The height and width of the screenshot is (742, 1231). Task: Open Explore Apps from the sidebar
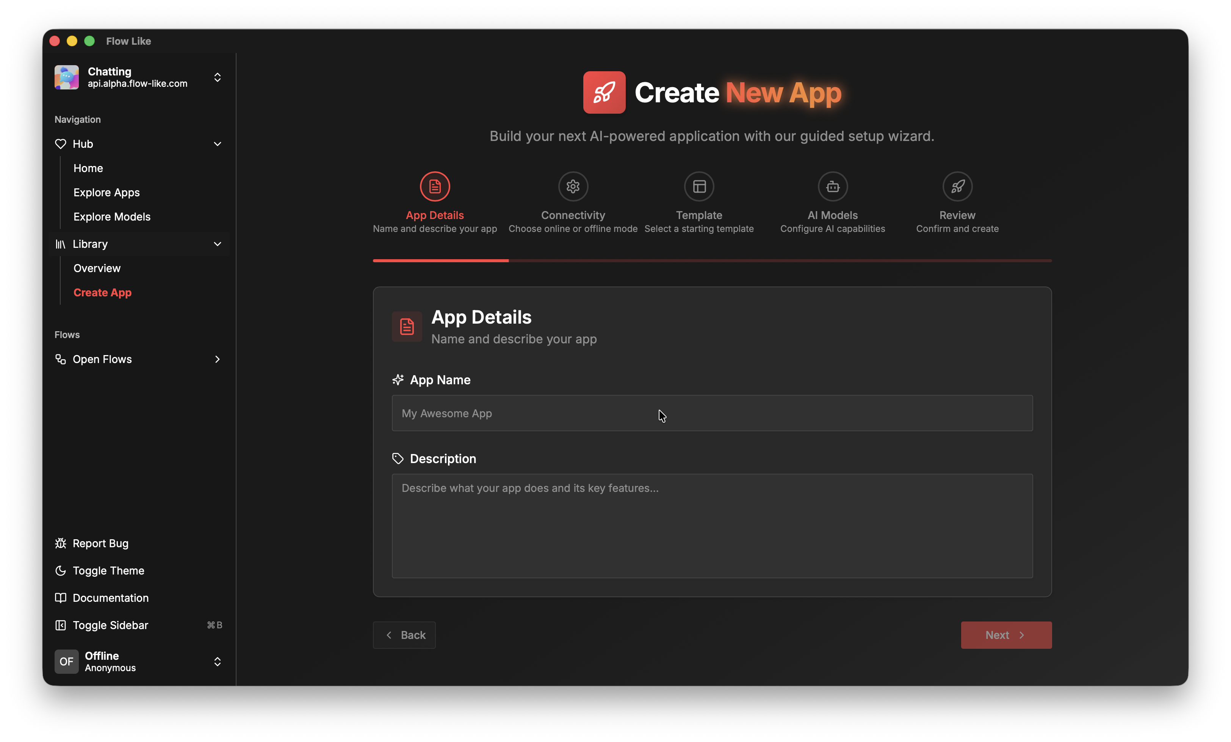point(106,193)
